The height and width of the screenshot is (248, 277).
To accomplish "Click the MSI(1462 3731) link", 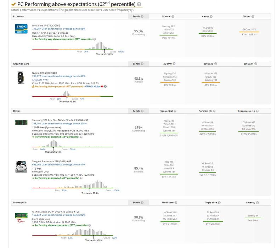I will click(41, 80).
